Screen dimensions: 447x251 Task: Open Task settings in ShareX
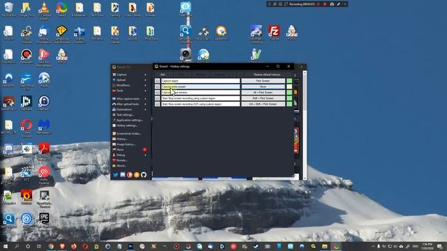(x=125, y=115)
